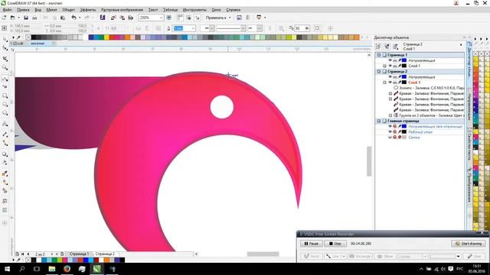Select the Pick tool in toolbox
The height and width of the screenshot is (275, 490).
click(x=5, y=40)
